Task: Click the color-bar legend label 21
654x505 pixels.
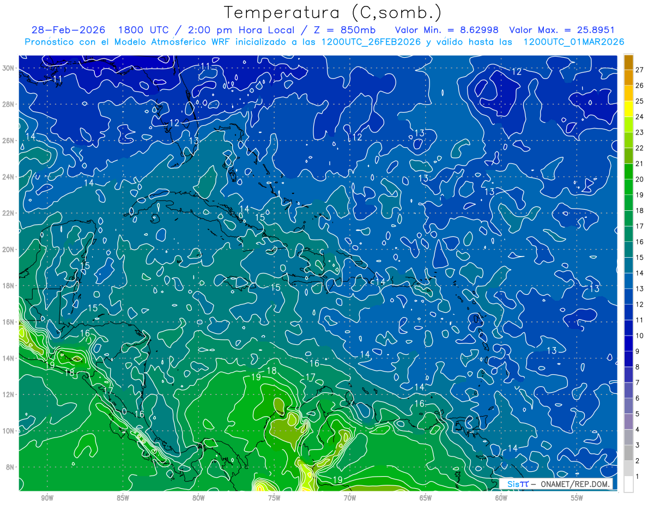Action: [x=640, y=163]
